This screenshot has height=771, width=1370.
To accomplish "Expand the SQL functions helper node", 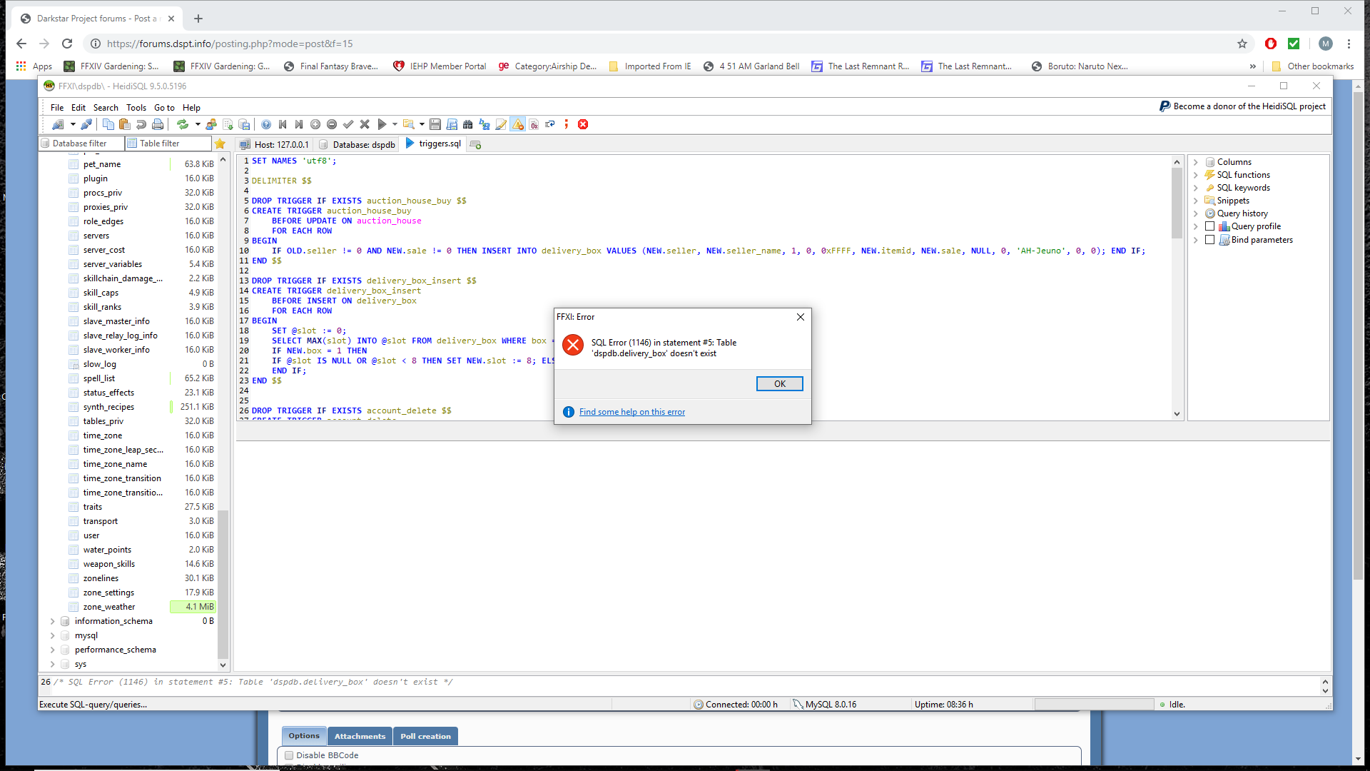I will (x=1196, y=175).
